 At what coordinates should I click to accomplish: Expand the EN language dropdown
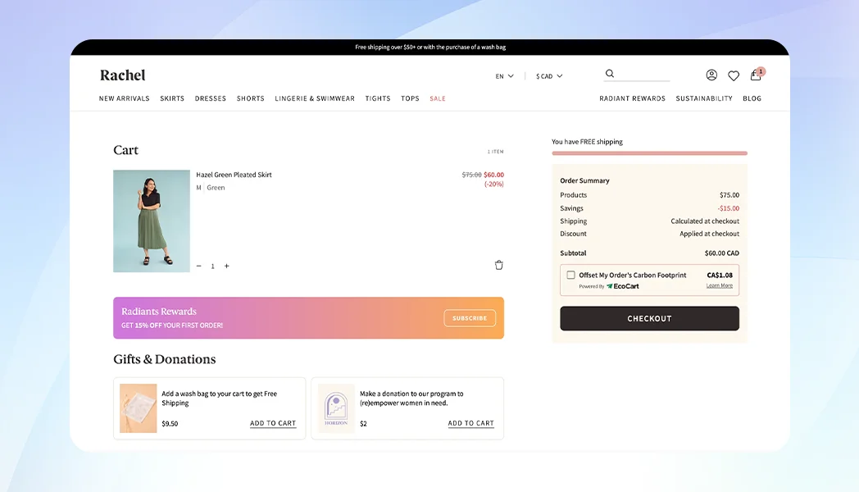coord(505,76)
